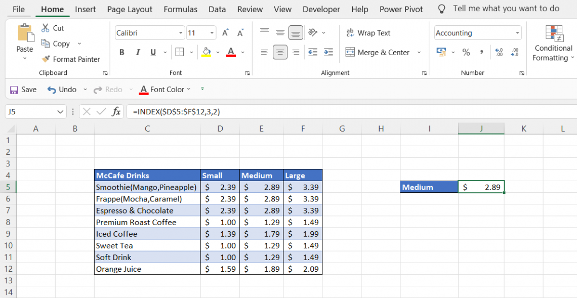Open the Accounting number format dropdown
The image size is (577, 298).
tap(517, 32)
